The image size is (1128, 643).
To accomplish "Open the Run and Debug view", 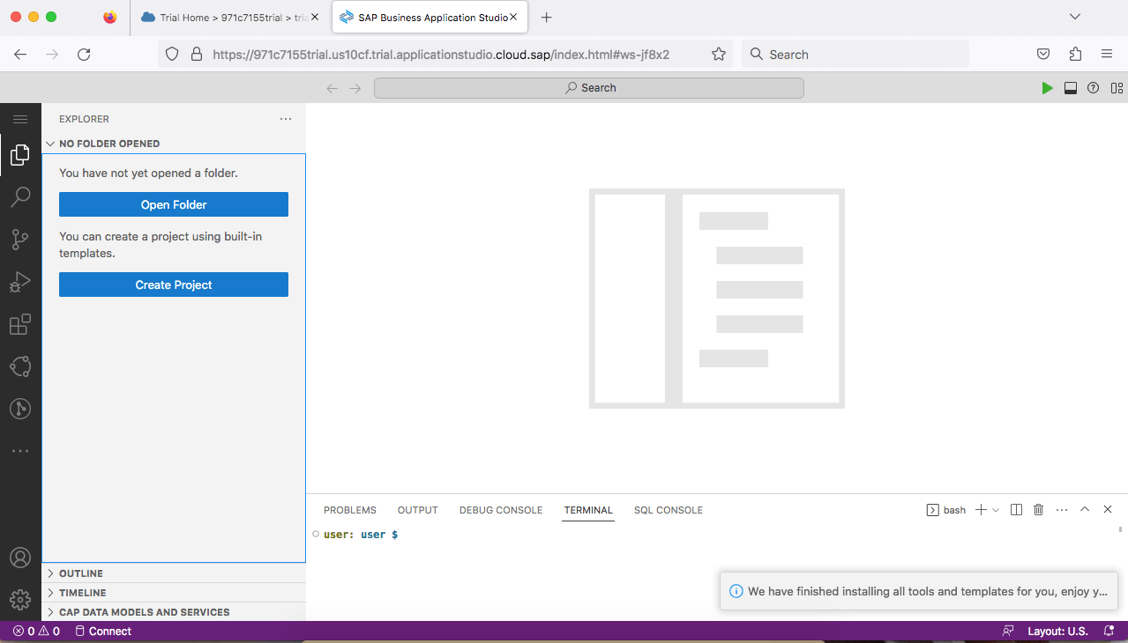I will (x=20, y=282).
